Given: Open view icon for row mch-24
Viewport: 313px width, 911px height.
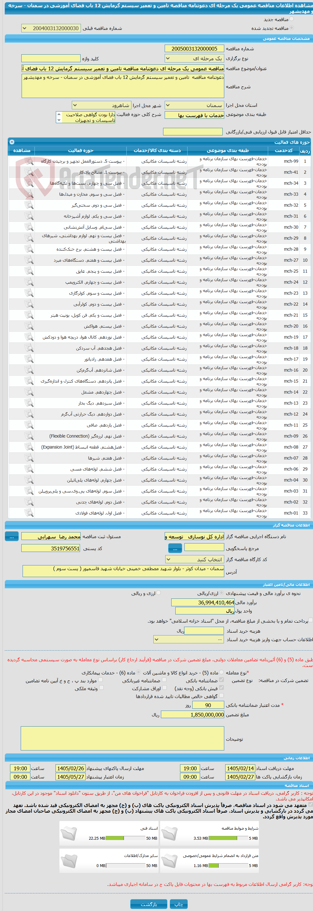Looking at the screenshot, I should click(29, 282).
